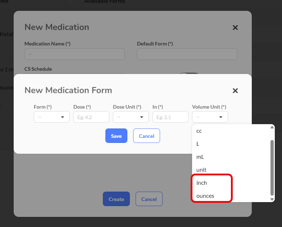Close the New Medication Form dialog
282x227 pixels.
(235, 91)
